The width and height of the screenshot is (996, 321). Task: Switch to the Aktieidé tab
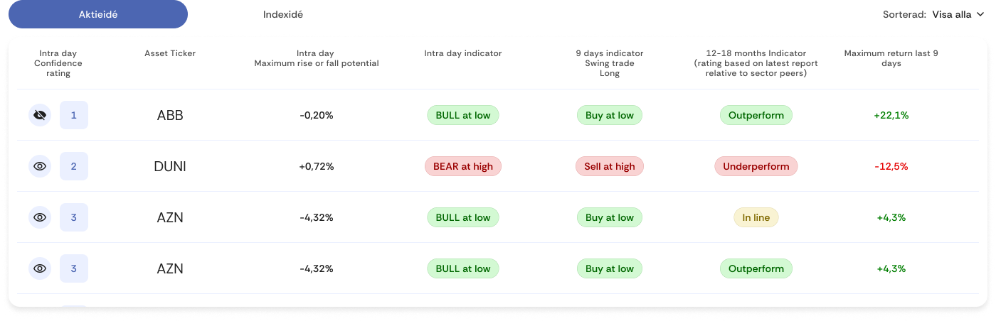(98, 14)
